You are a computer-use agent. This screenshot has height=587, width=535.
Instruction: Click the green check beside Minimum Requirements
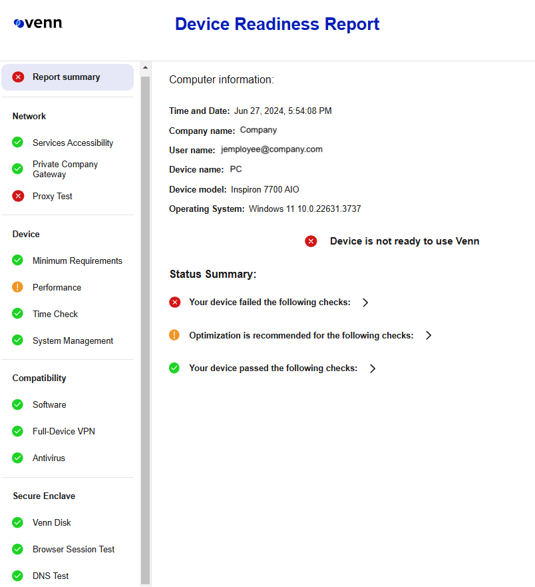point(17,260)
